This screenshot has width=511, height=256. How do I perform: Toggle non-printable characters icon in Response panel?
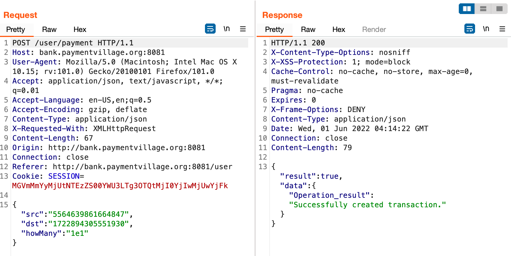point(486,29)
